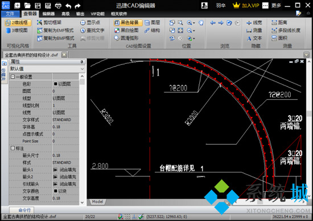
Task: Toggle 线宽 line width visibility
Action: (254, 22)
